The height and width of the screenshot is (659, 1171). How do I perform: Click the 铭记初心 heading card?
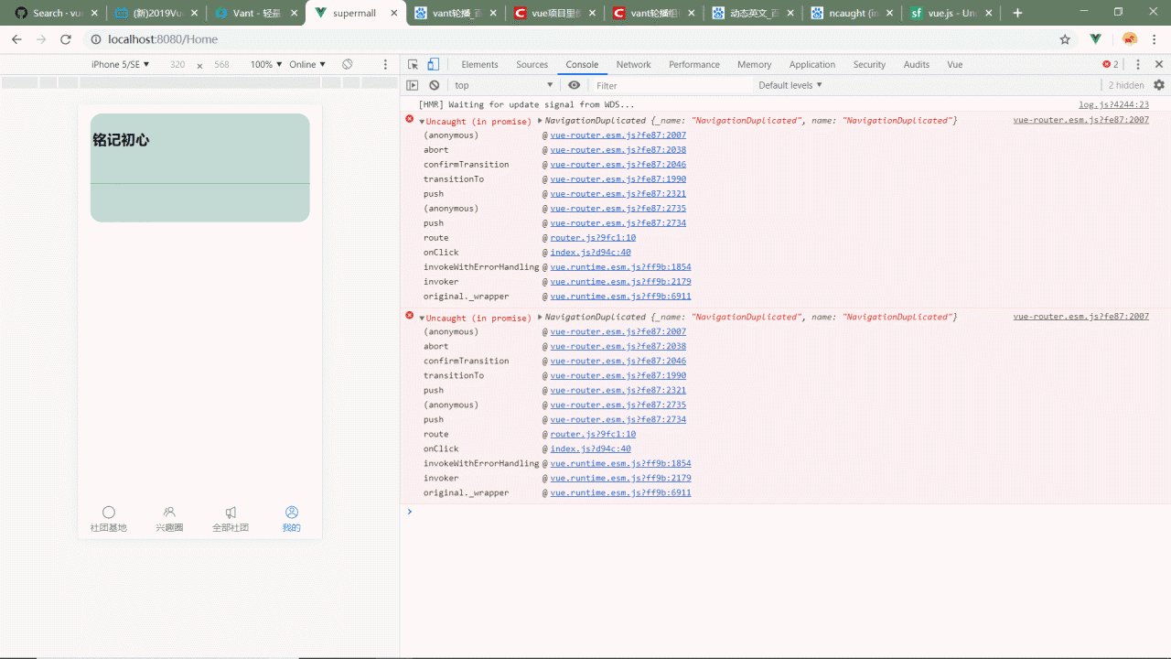[x=199, y=167]
